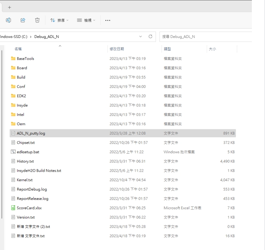Select the Delete trash icon
The height and width of the screenshot is (250, 265).
pyautogui.click(x=37, y=20)
